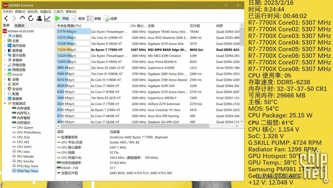Select the 内存潜伏 benchmark

(x=21, y=123)
